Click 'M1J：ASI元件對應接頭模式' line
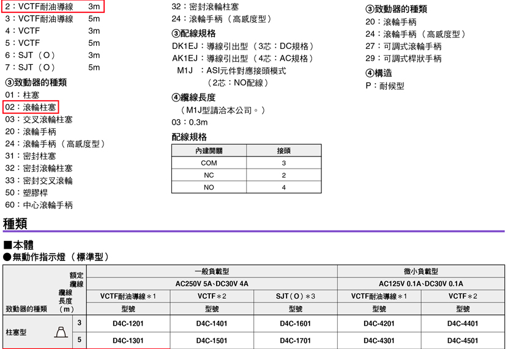 coord(231,70)
